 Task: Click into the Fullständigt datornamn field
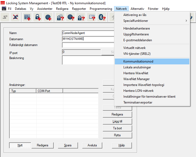[x=88, y=45]
